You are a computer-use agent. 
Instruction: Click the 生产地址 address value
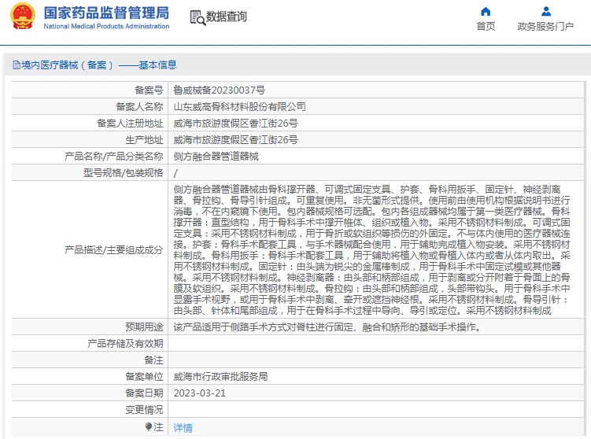tap(235, 140)
